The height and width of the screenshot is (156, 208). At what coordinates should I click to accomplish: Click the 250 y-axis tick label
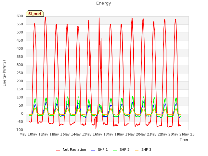[x=20, y=73]
